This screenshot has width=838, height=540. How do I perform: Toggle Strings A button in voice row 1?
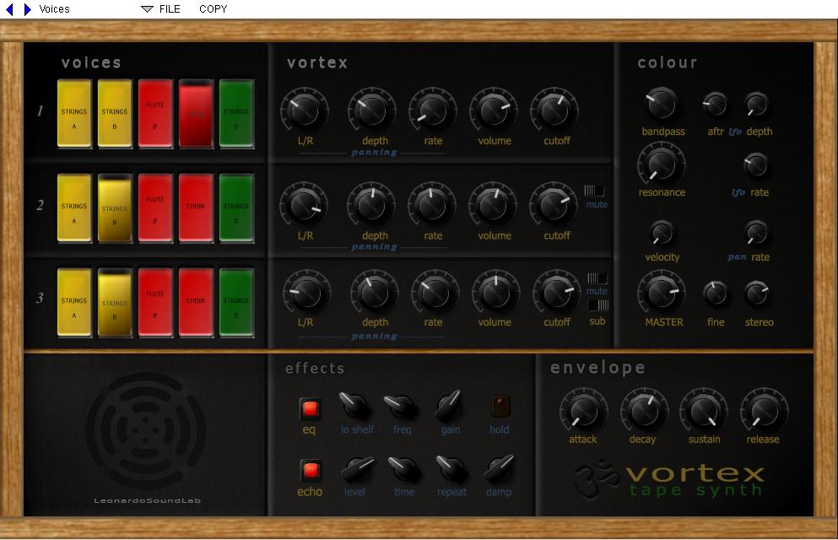pyautogui.click(x=74, y=113)
